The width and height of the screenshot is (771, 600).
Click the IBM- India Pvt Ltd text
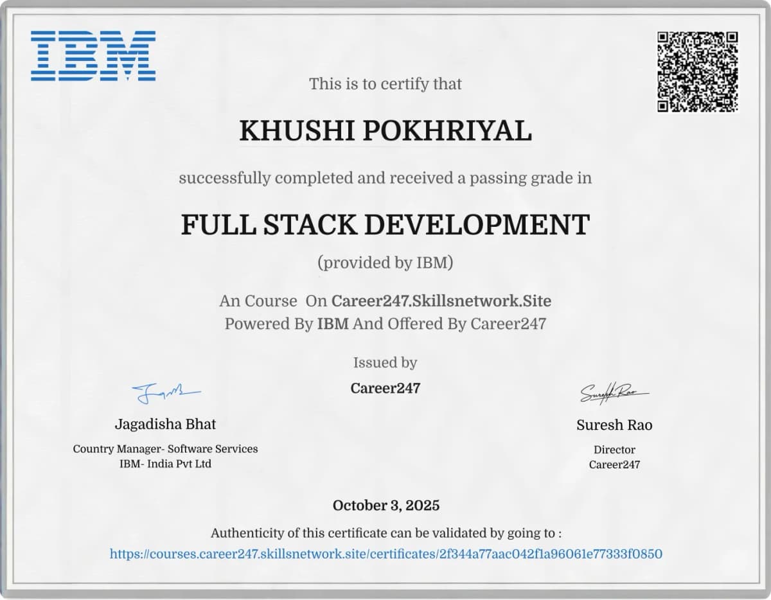[x=164, y=463]
